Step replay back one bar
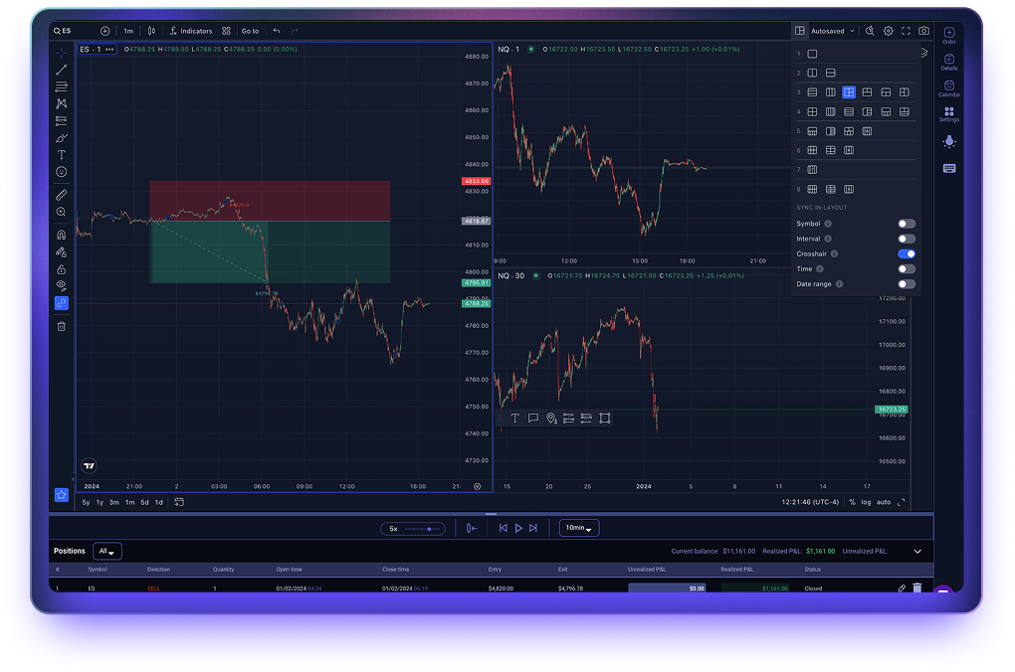1015x672 pixels. click(x=503, y=529)
